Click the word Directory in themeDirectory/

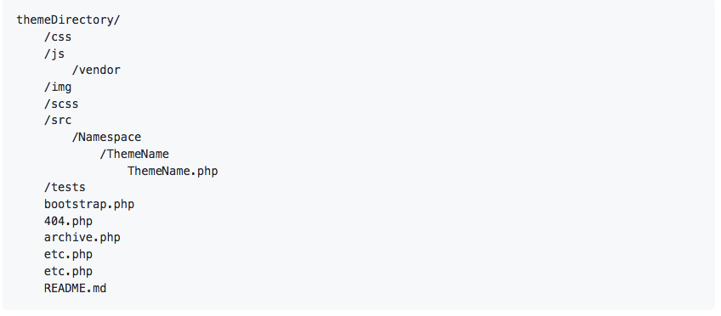(x=82, y=20)
